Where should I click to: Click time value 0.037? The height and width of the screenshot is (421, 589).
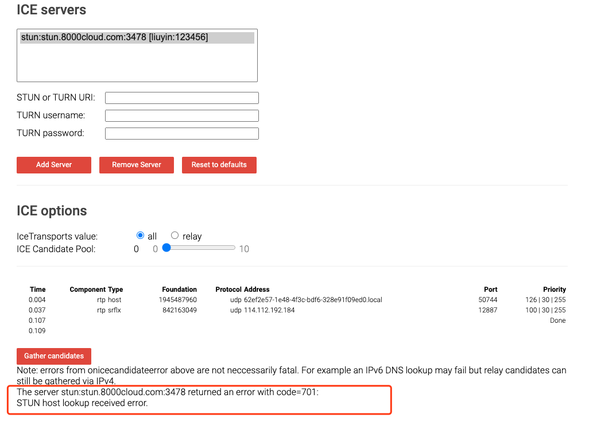pos(37,310)
